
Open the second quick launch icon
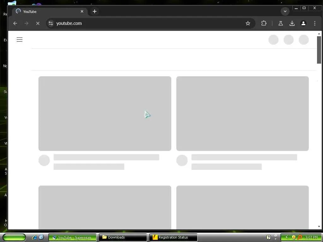tap(41, 237)
